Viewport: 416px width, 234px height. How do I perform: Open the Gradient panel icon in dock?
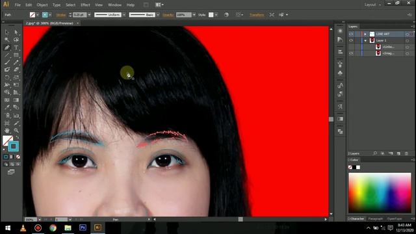click(x=340, y=119)
